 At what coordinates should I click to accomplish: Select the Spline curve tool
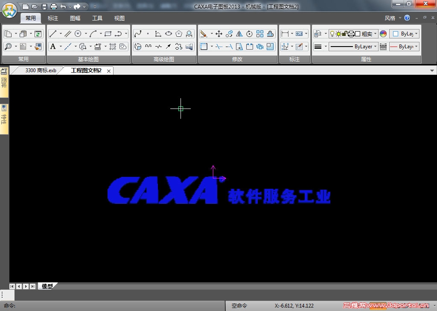pyautogui.click(x=138, y=34)
